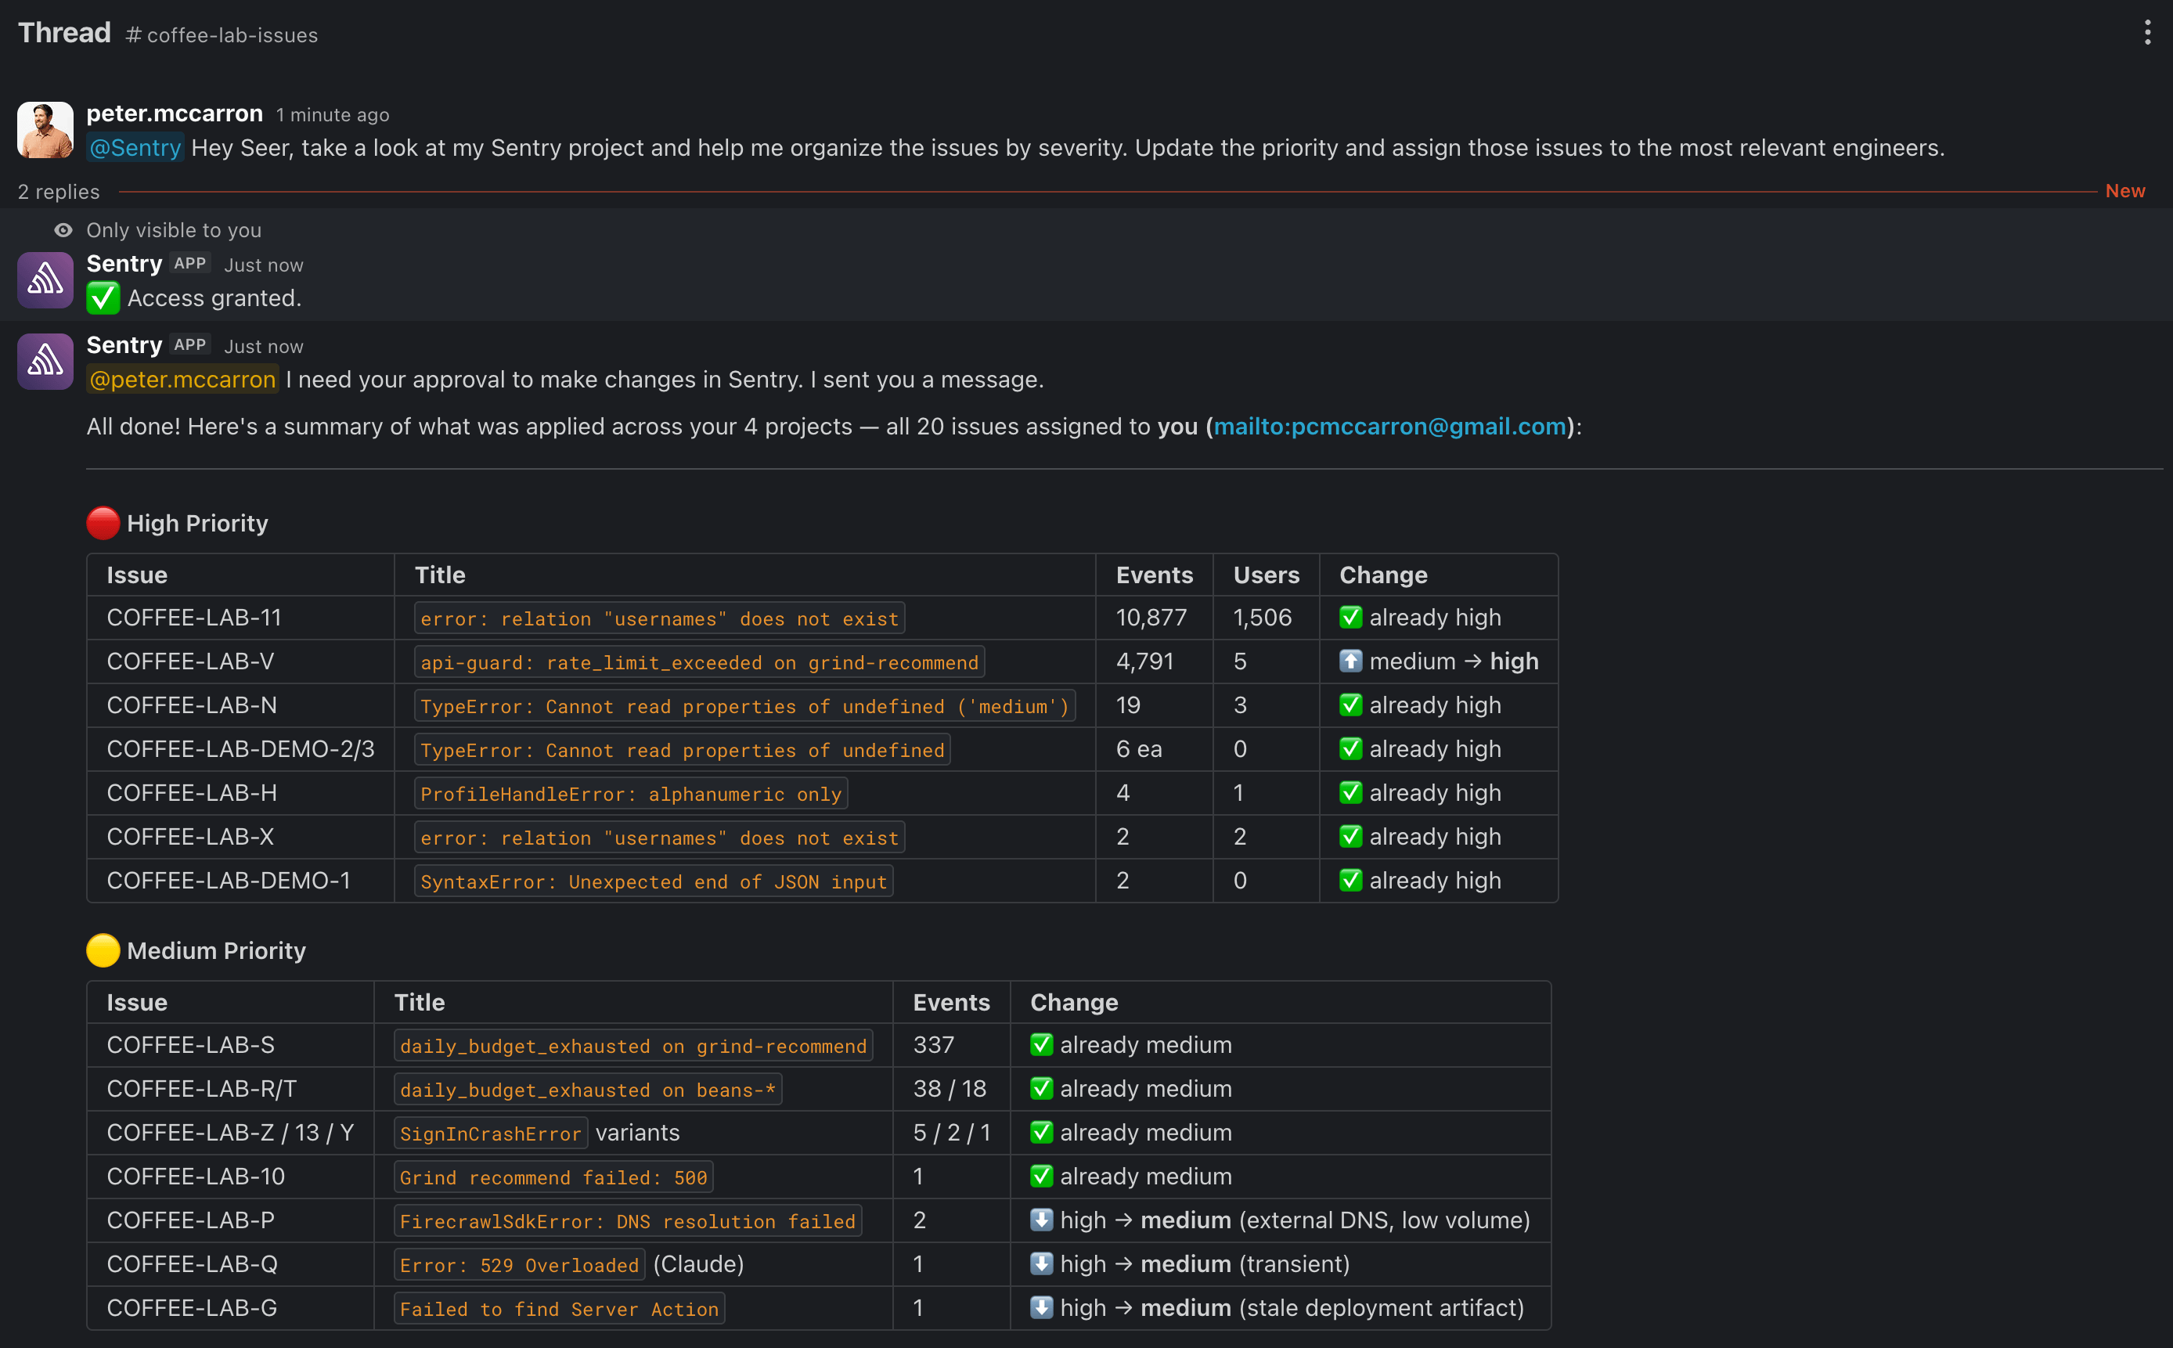Click the 'medium → high' change text
The image size is (2173, 1348).
(1454, 661)
